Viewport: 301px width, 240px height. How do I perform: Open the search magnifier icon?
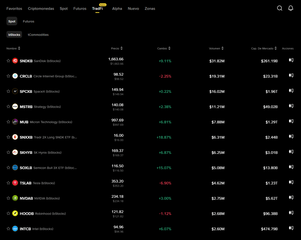click(x=280, y=8)
